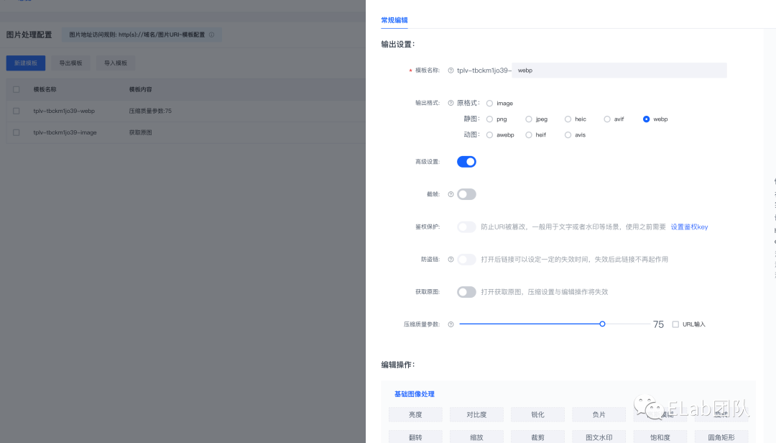Viewport: 776px width, 443px height.
Task: Click the quality value 75
Action: (658, 324)
